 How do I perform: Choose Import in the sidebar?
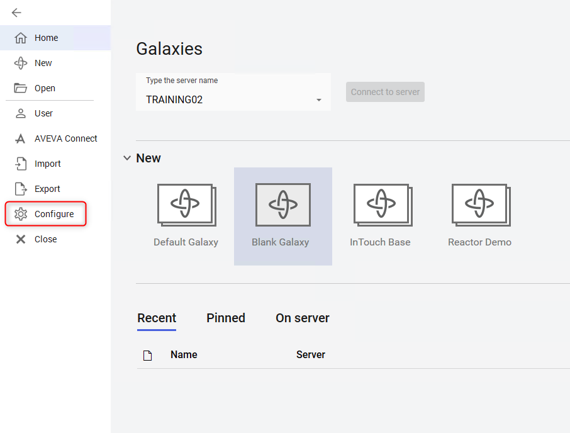tap(55, 164)
